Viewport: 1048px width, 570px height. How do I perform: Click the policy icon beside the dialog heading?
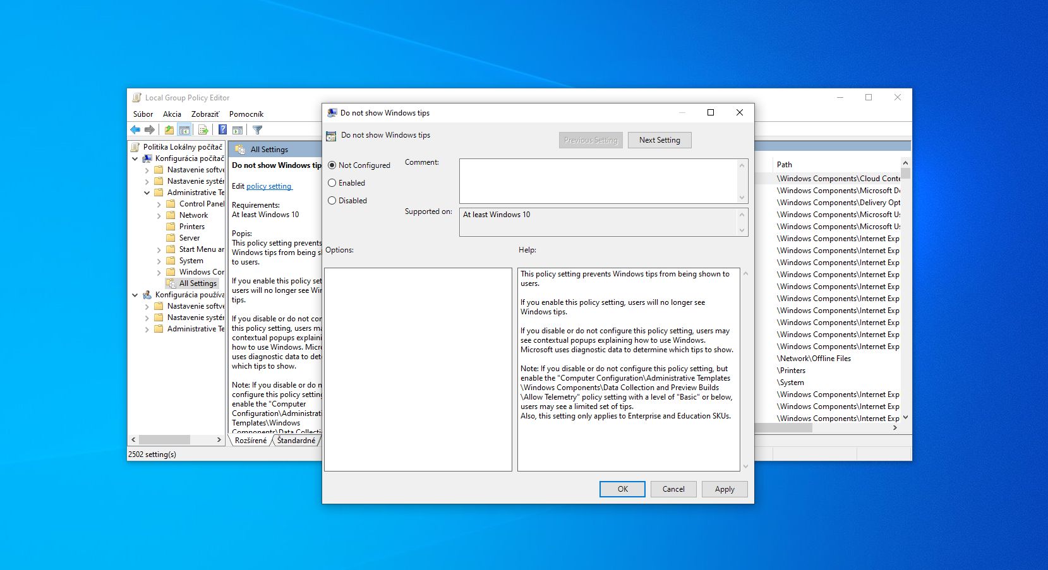click(331, 136)
